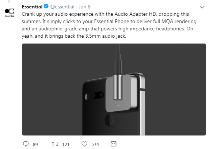
Task: Open Essential's profile avatar with two circles
Action: 9,11
